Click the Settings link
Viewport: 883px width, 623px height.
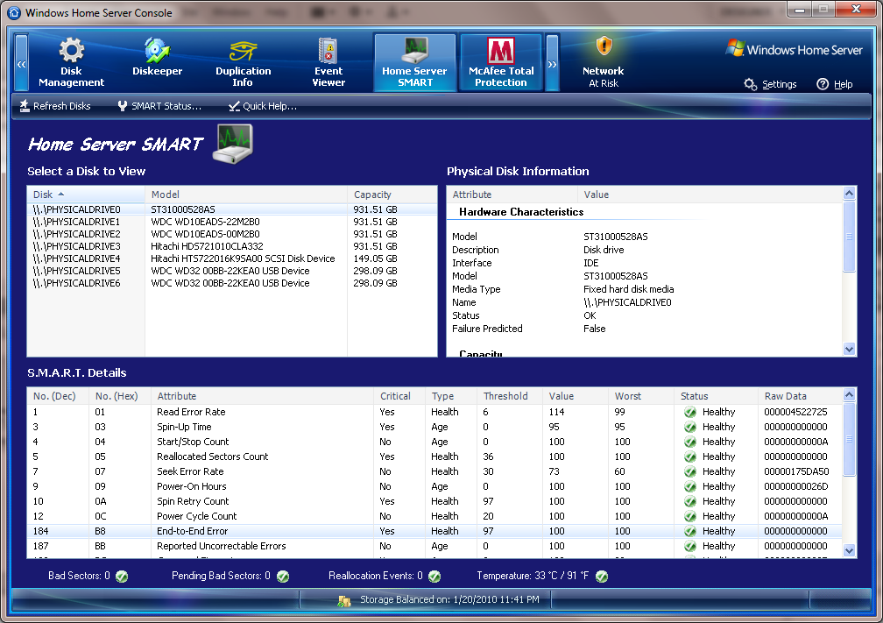(x=780, y=84)
